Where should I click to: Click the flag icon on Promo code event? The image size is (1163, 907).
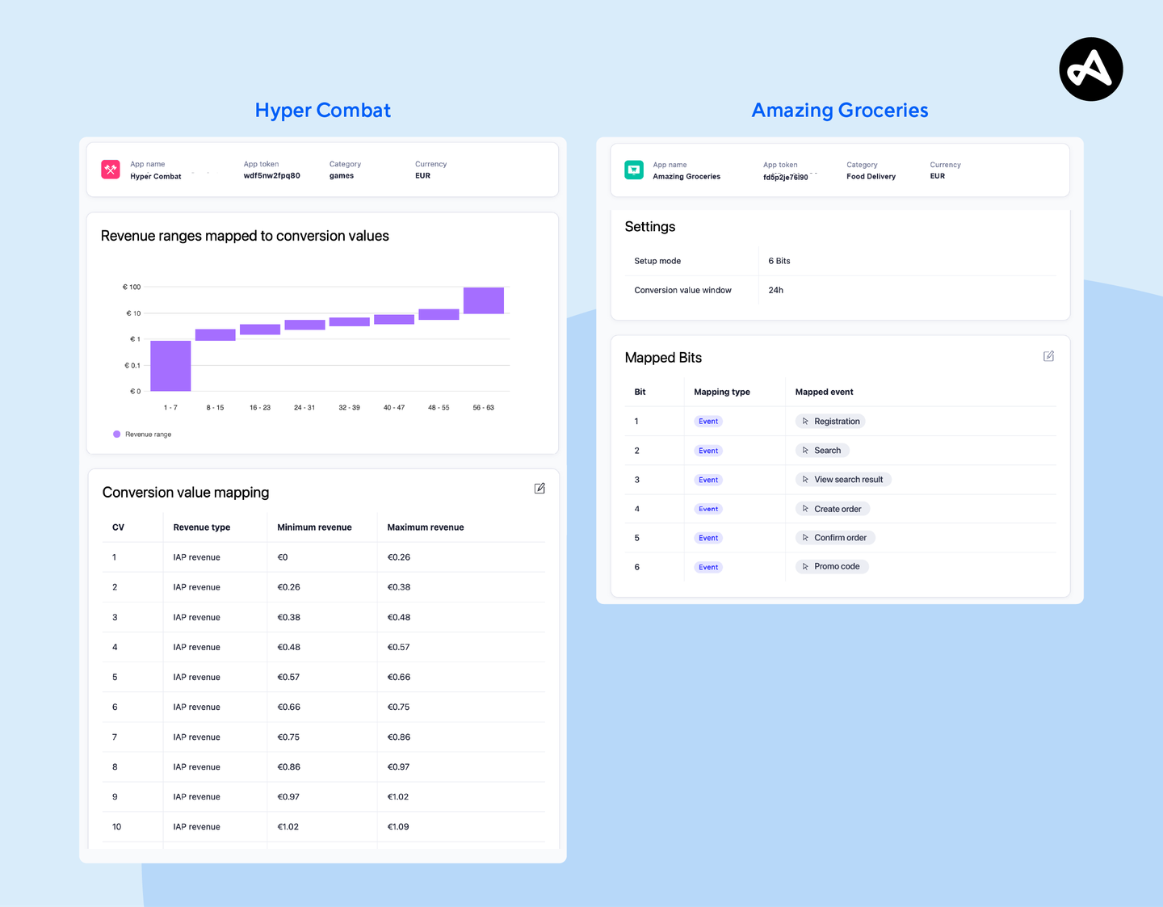coord(804,566)
